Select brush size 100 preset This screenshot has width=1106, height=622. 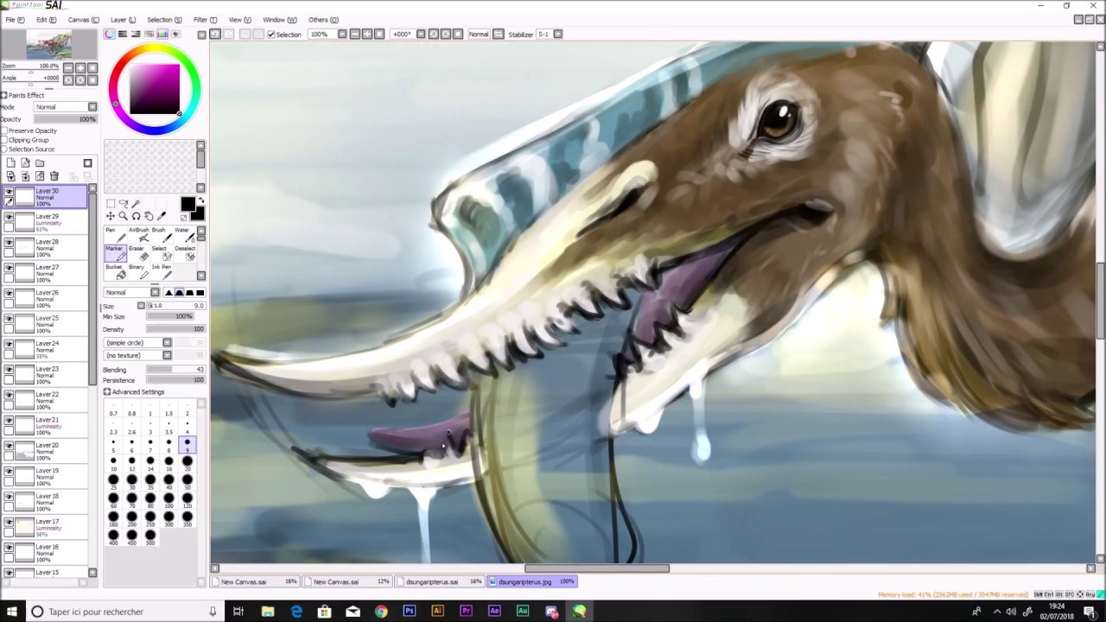[x=168, y=500]
